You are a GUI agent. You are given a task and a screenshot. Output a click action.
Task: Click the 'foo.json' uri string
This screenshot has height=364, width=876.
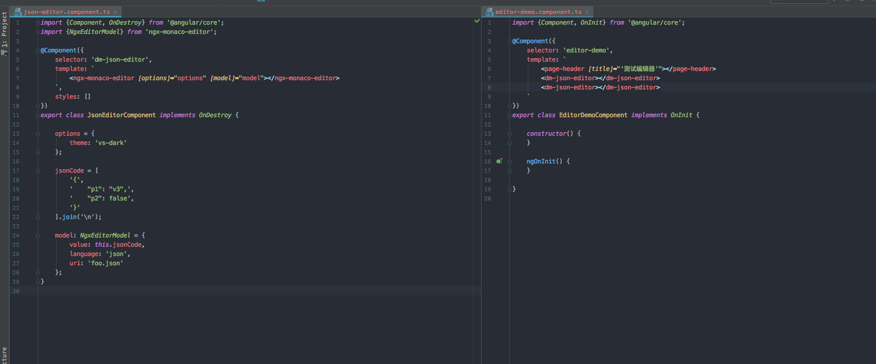[105, 263]
